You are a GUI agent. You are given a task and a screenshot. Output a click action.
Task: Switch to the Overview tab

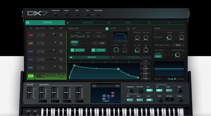coord(45,23)
